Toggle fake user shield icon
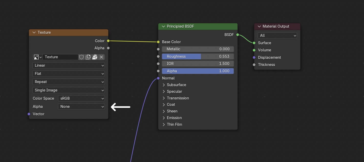 (81, 57)
